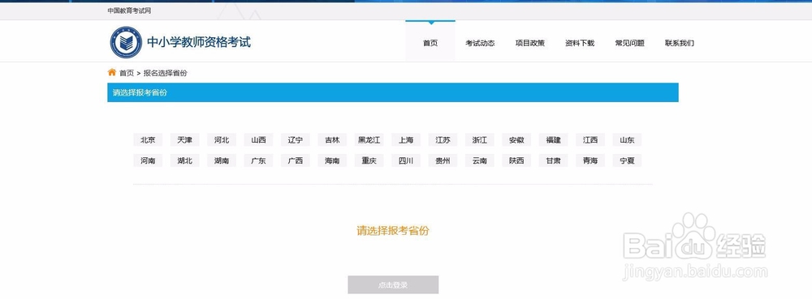
Task: Select province 天津
Action: pos(184,140)
